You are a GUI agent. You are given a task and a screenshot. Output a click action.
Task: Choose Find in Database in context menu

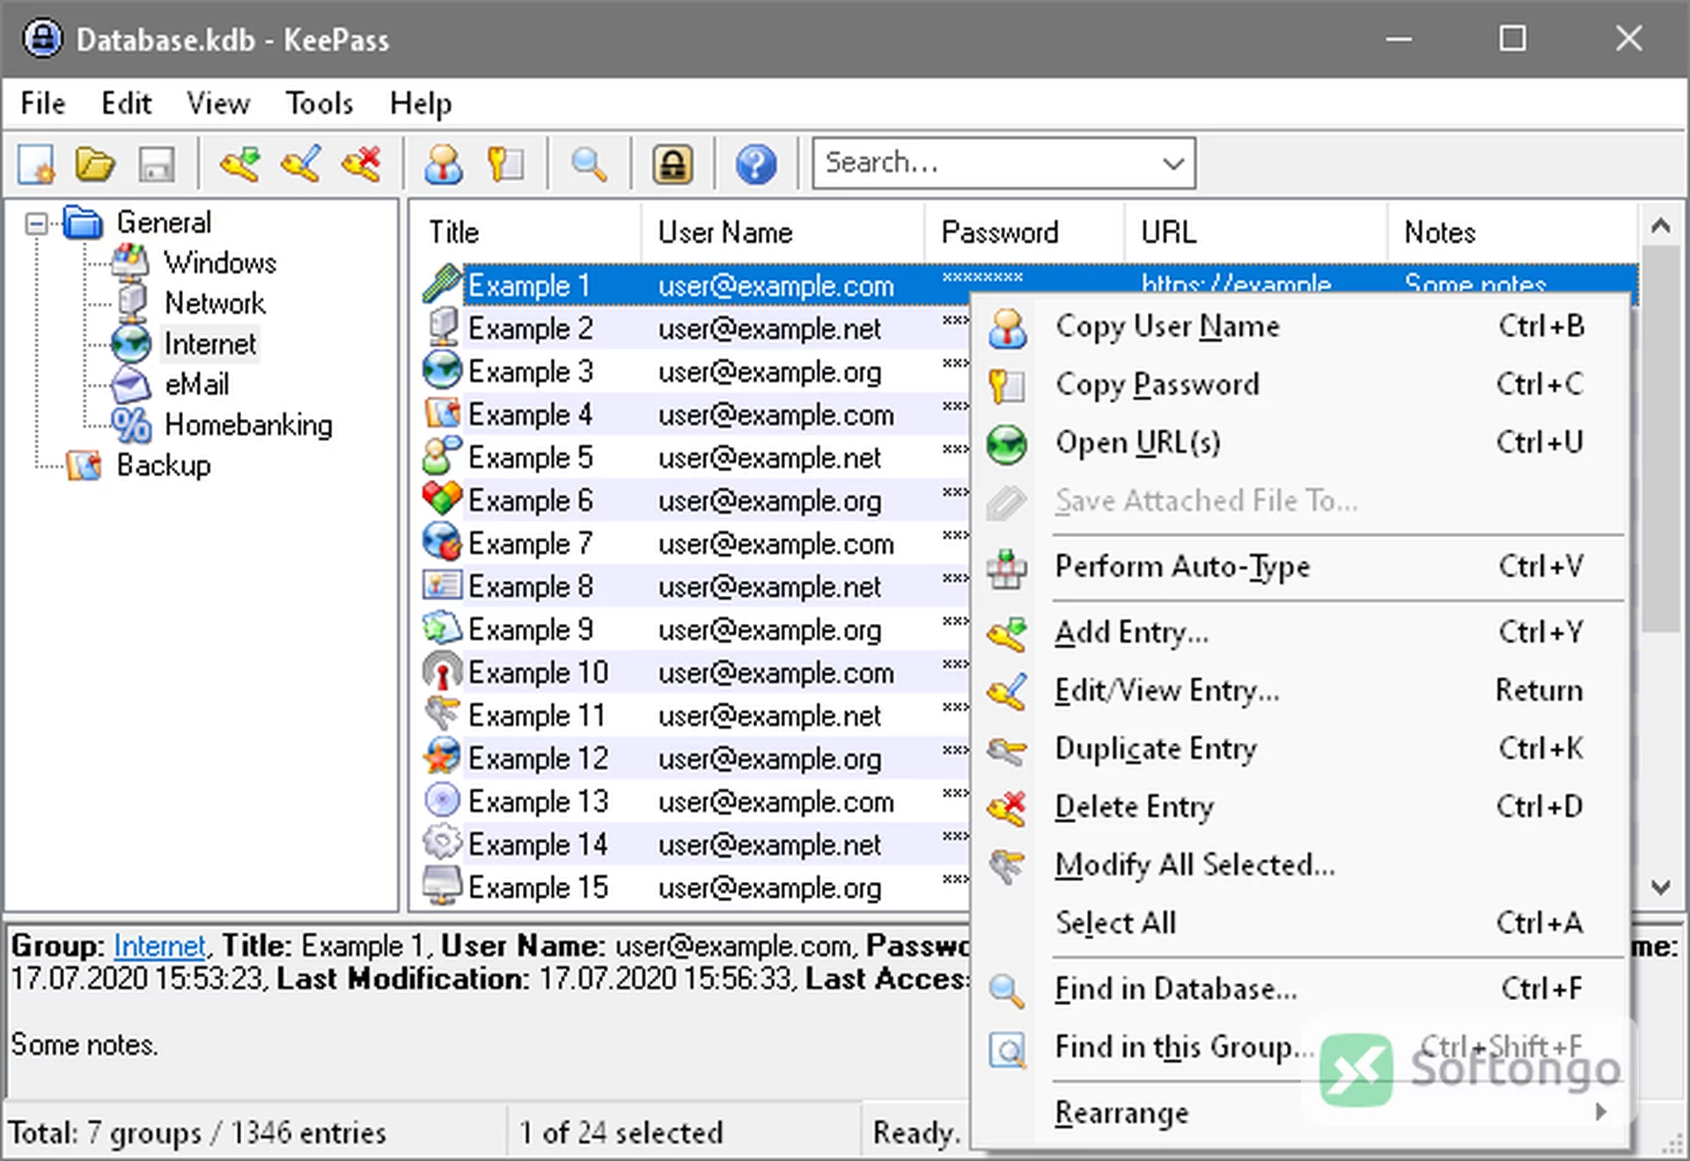pyautogui.click(x=1299, y=989)
